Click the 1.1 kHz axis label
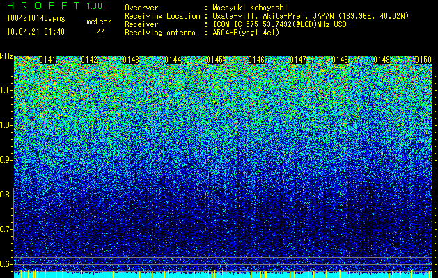This screenshot has width=438, height=278. click(x=6, y=90)
